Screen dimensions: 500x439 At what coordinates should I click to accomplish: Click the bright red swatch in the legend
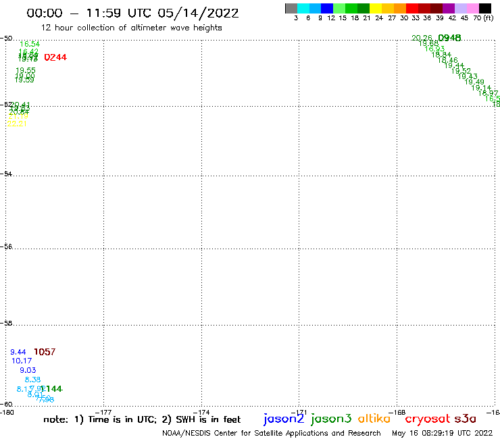(412, 8)
